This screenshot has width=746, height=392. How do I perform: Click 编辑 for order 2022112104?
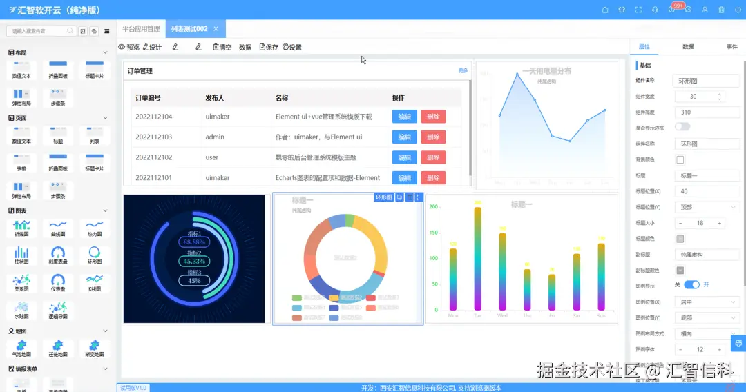404,117
